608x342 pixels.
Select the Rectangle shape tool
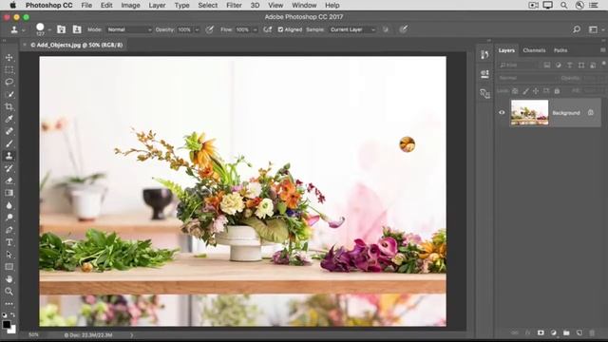pos(9,267)
